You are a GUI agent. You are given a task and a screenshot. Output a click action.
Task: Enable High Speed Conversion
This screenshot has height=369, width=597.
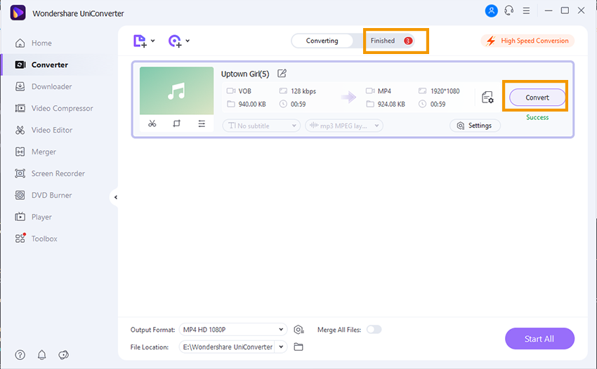pos(527,41)
